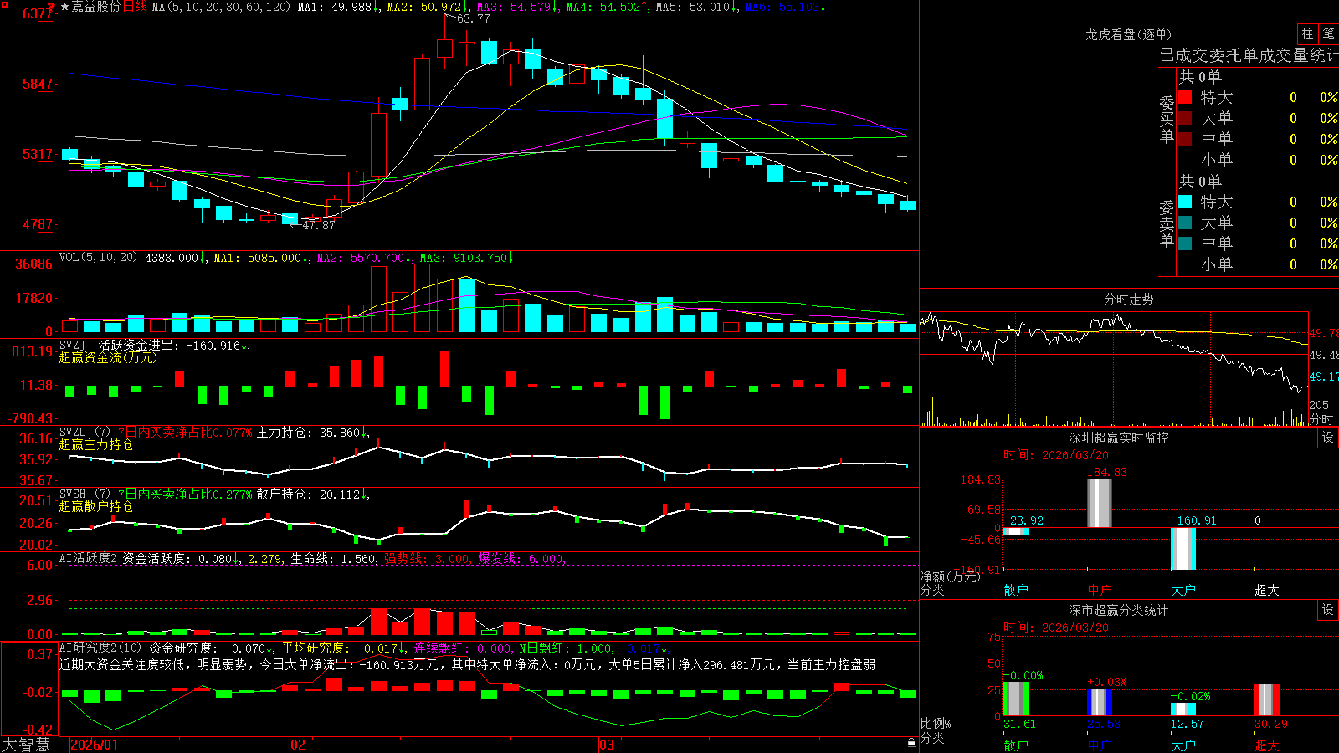Click the VOL(5,10,20) indicator label
Image resolution: width=1339 pixels, height=753 pixels.
(98, 258)
